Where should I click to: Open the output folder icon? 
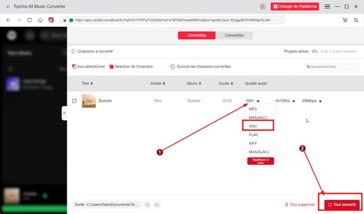(157, 205)
